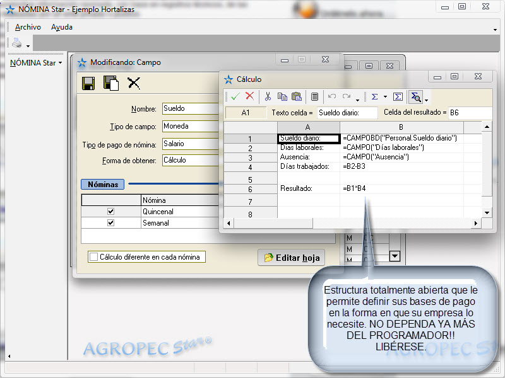
Task: Close the Cálculo window
Action: click(x=478, y=76)
